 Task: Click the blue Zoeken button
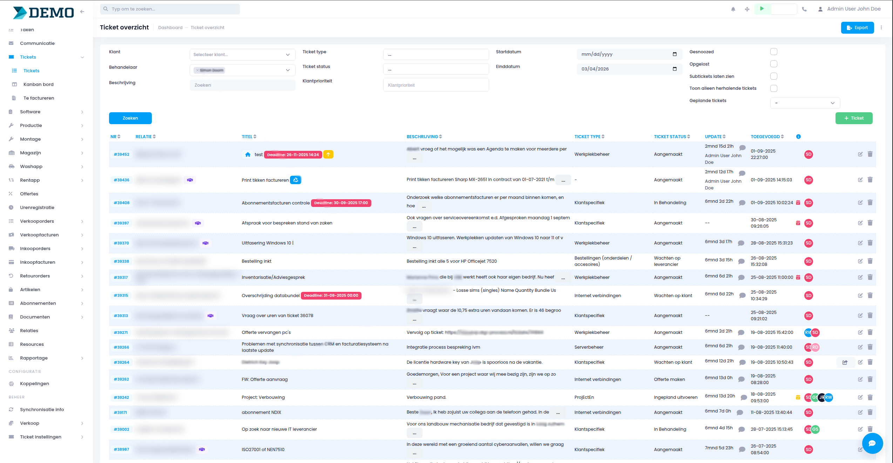[x=130, y=118]
